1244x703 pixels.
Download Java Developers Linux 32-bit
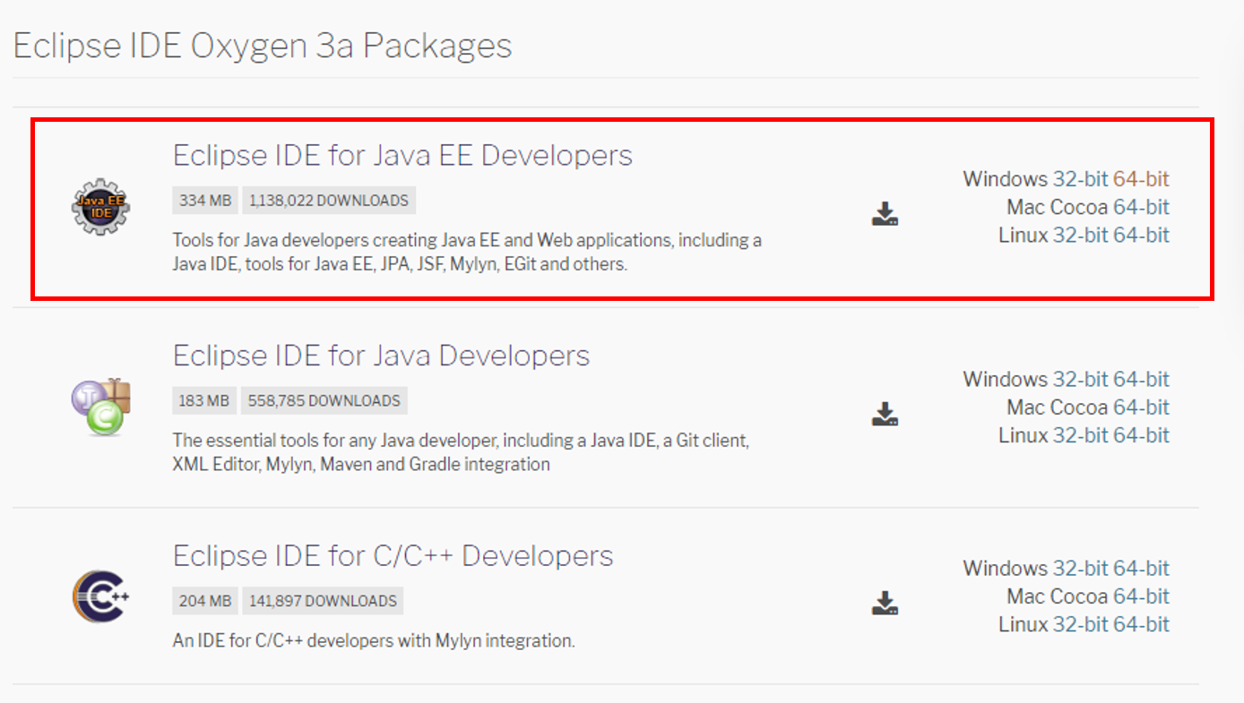(1080, 435)
